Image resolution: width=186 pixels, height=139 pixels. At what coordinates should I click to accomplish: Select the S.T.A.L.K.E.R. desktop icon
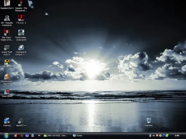[x=7, y=64]
